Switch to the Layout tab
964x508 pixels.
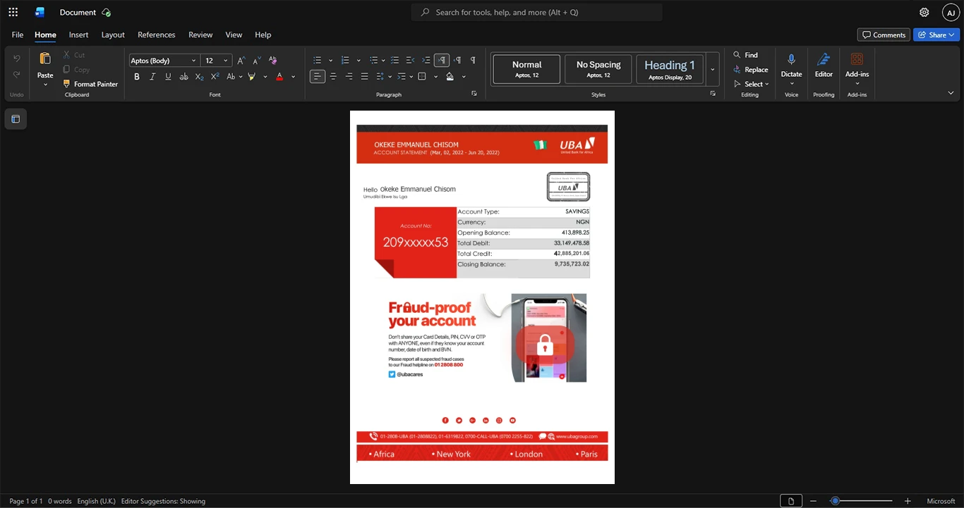click(x=113, y=35)
